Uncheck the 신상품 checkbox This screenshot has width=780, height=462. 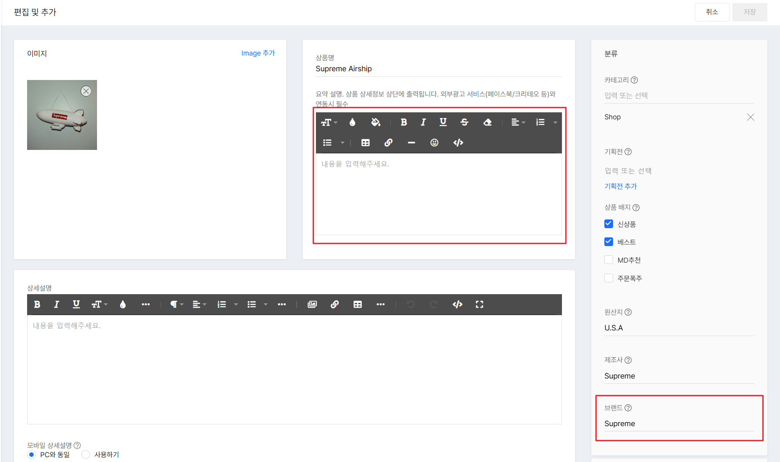(x=609, y=224)
